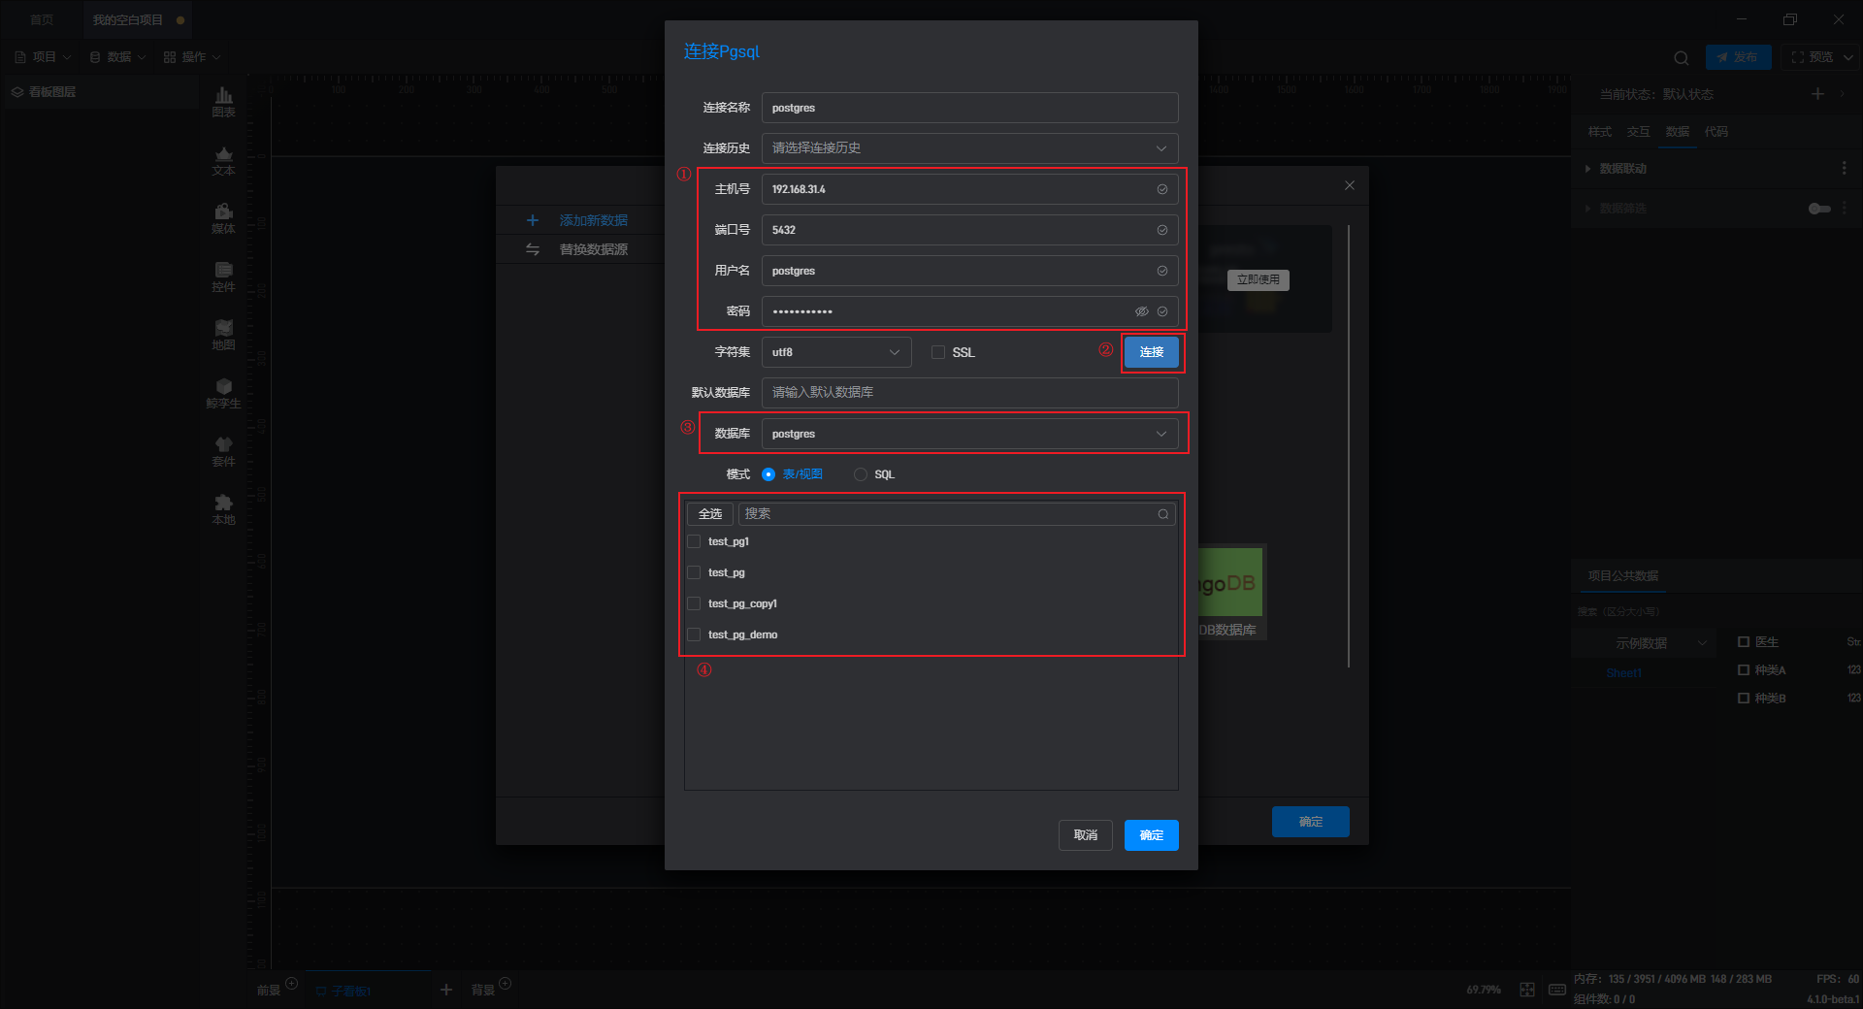The height and width of the screenshot is (1009, 1863).
Task: Open the connection history dropdown
Action: [969, 148]
